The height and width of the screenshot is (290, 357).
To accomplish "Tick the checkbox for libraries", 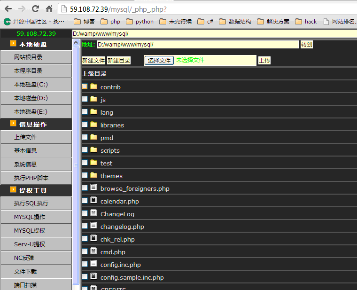I will 85,125.
